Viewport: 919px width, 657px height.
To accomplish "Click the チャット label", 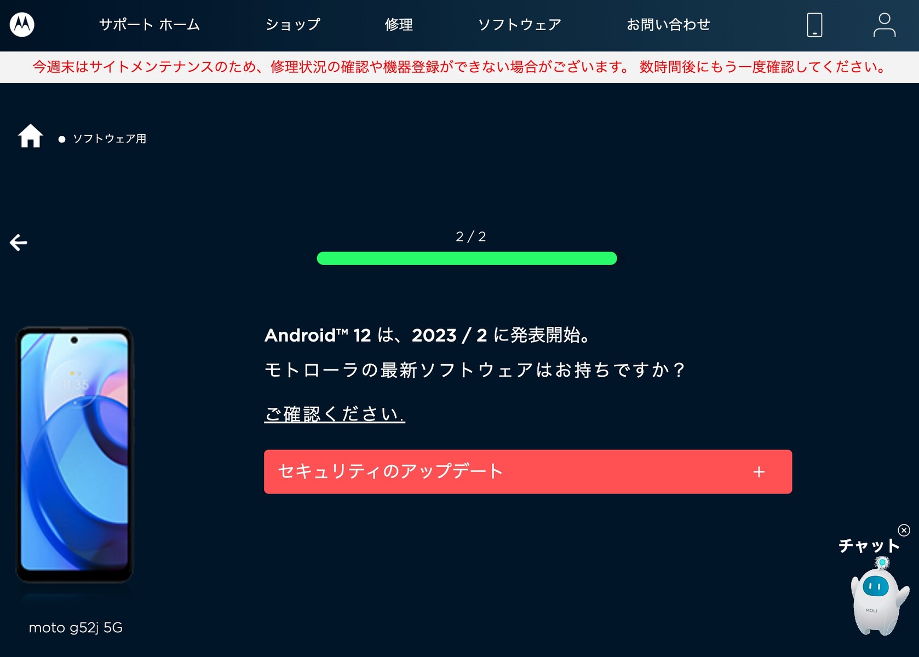I will (869, 545).
